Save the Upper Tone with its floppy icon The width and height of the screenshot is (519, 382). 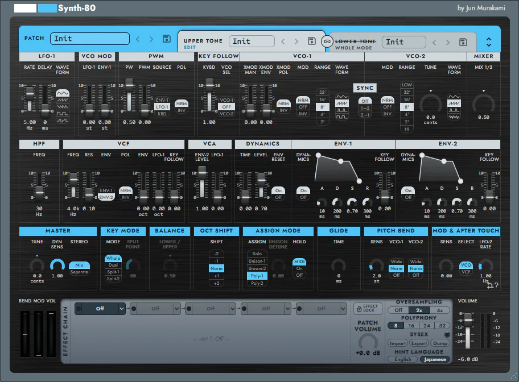pyautogui.click(x=311, y=41)
